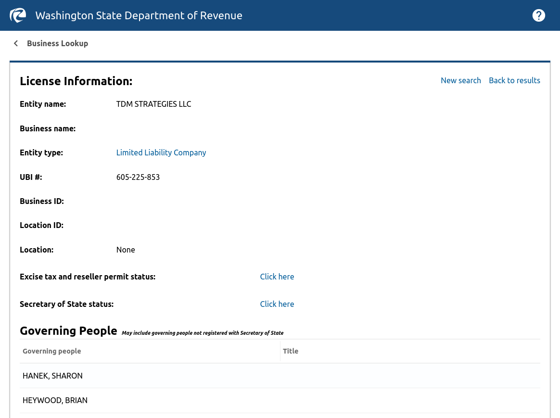Screen dimensions: 560x418
Task: Click the License Information heading
Action: point(76,81)
